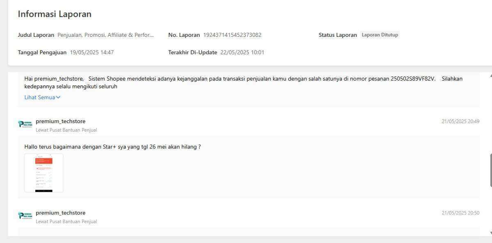Click the Shopee message starting Hai premium_techstore
The width and height of the screenshot is (492, 243).
[x=243, y=82]
